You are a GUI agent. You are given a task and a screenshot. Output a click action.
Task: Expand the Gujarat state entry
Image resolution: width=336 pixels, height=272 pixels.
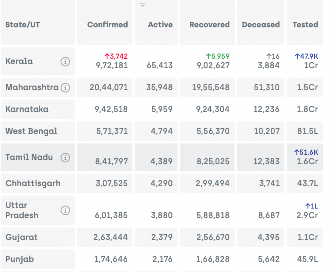click(x=21, y=237)
